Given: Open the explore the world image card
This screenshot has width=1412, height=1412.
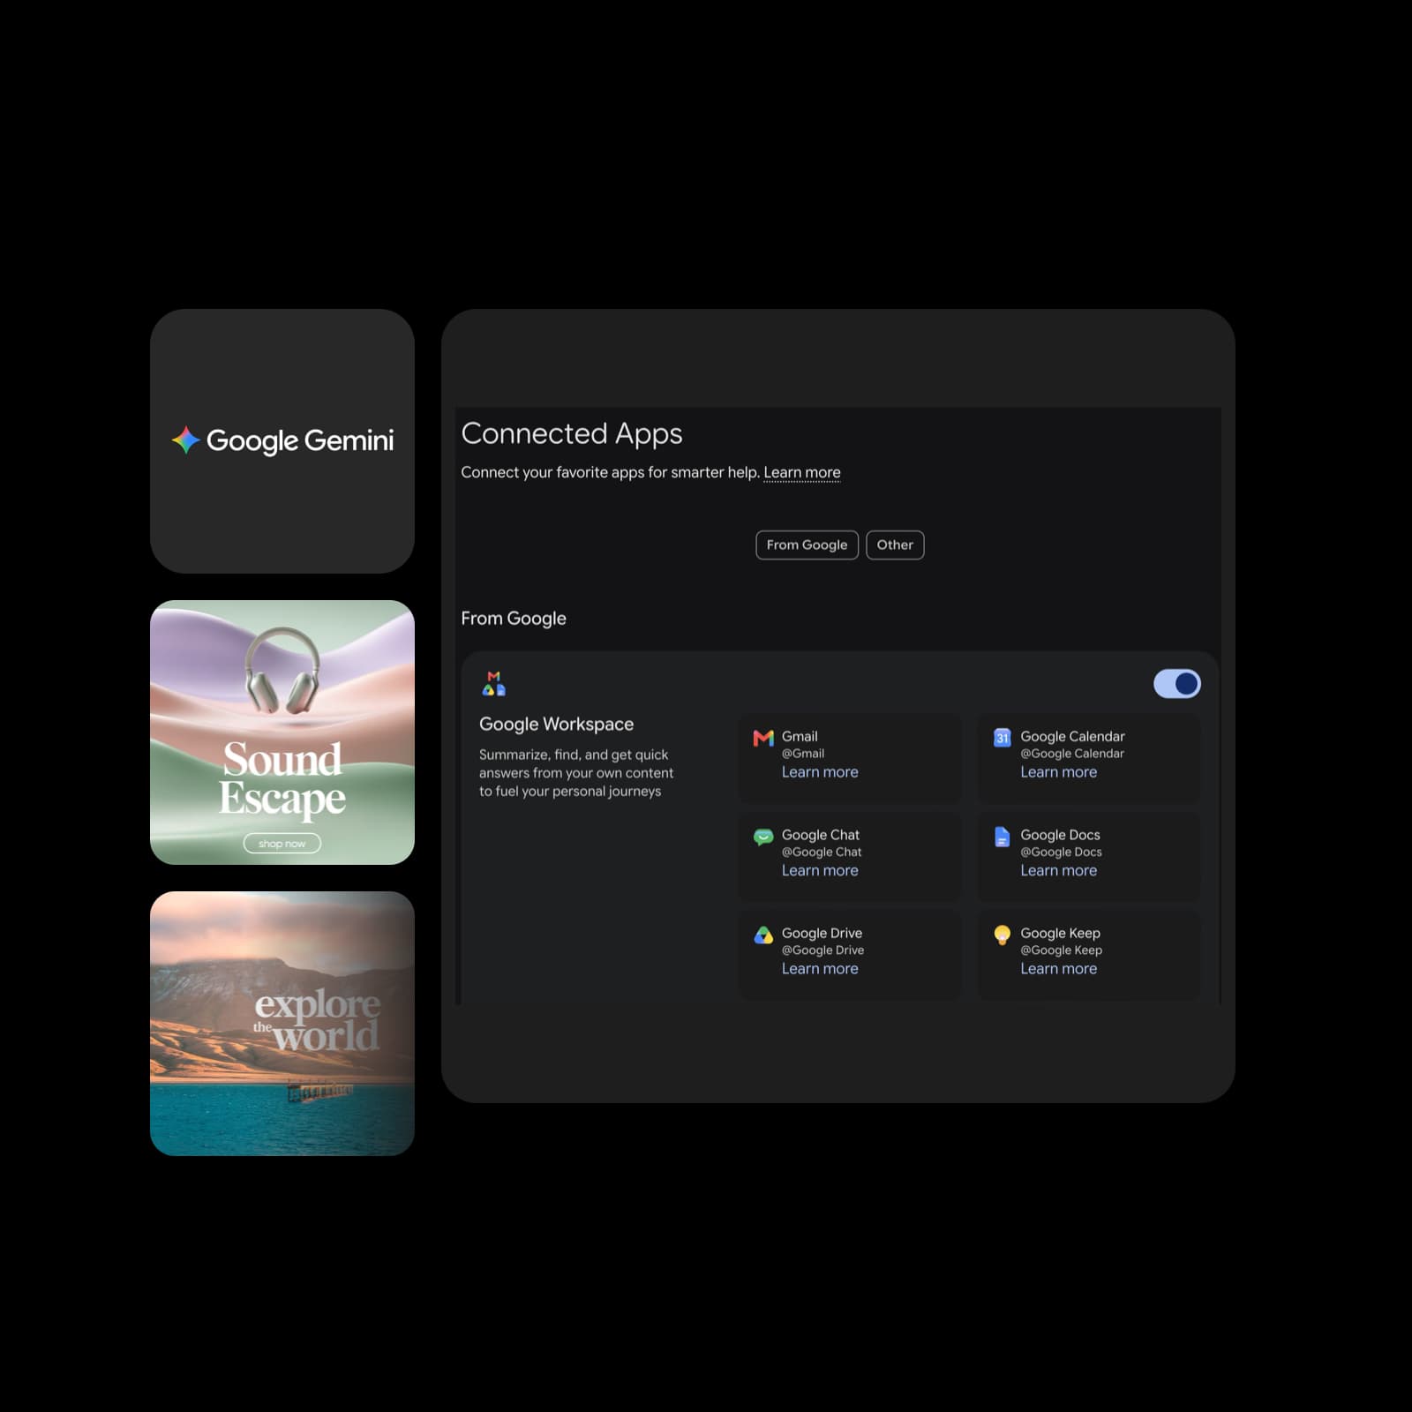Looking at the screenshot, I should (282, 1024).
